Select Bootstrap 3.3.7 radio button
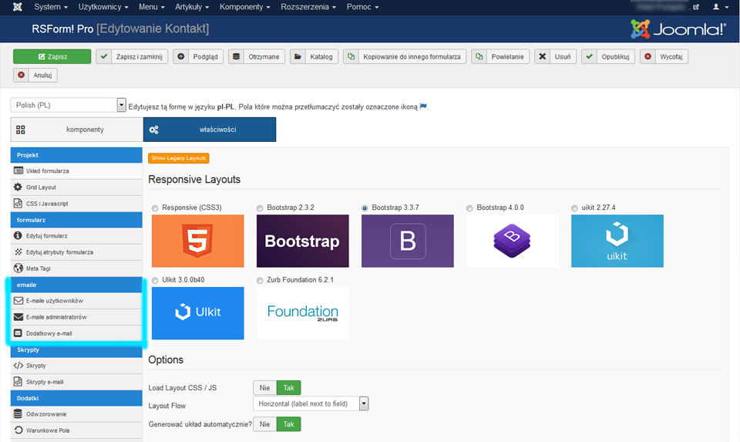This screenshot has height=442, width=740. click(365, 208)
